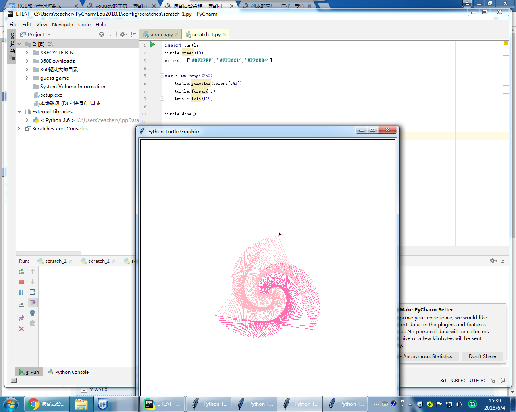Collapse all using Project toolbar icon

(110, 35)
